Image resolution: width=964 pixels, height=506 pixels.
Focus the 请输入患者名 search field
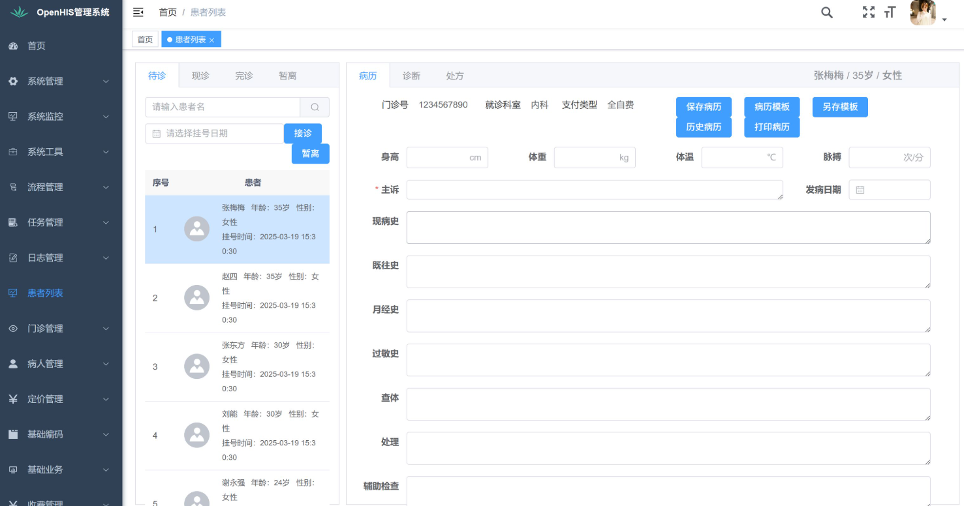pyautogui.click(x=223, y=107)
